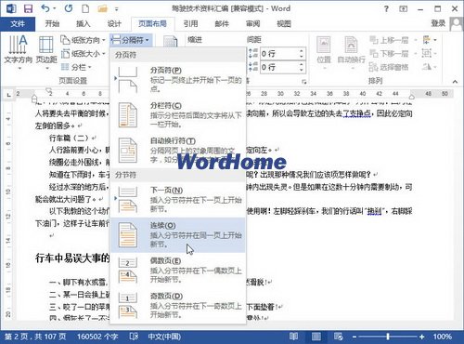This screenshot has height=344, width=464.
Task: Select 分页符(P) page break option
Action: [178, 80]
